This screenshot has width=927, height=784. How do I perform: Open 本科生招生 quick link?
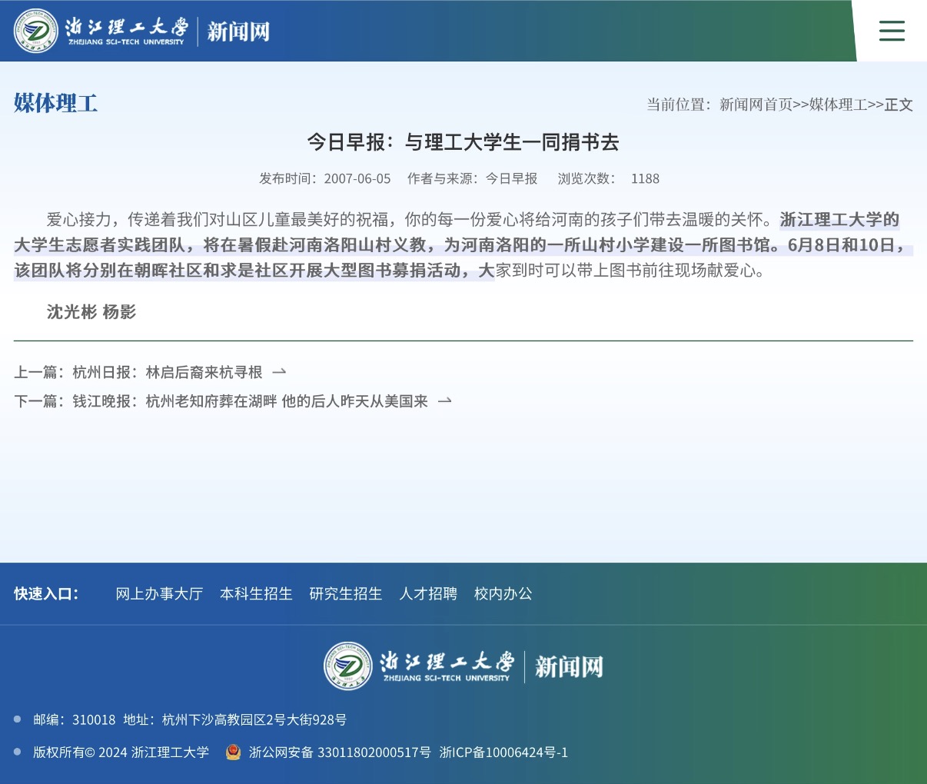(x=256, y=593)
